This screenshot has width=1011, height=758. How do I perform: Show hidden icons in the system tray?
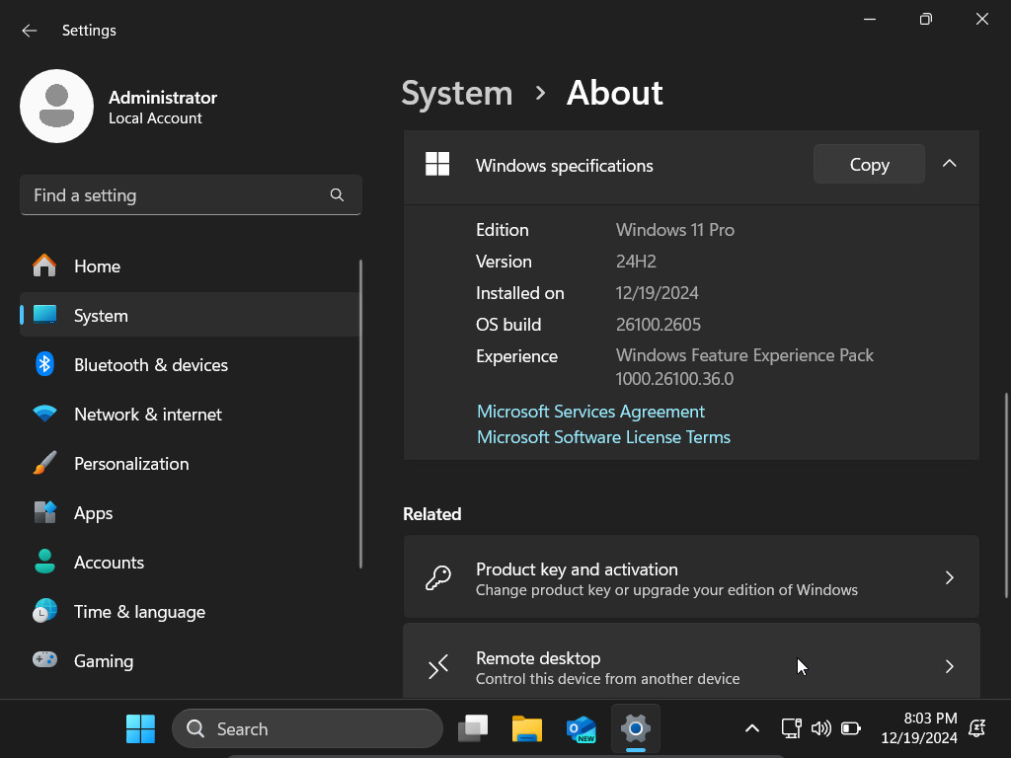click(x=751, y=728)
